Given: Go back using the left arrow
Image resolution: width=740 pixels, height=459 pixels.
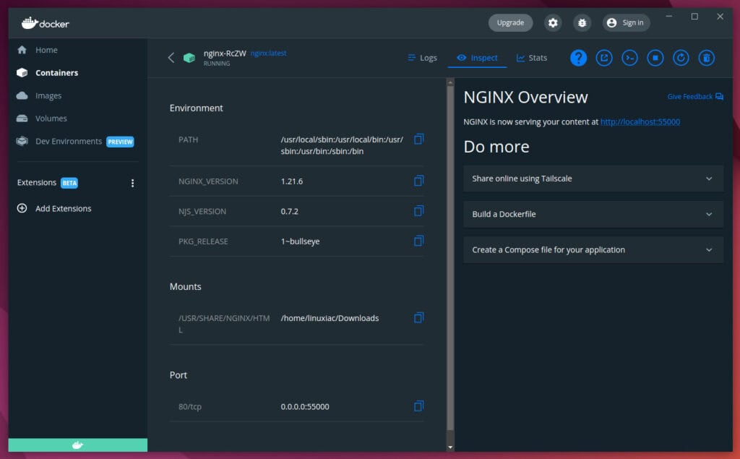Looking at the screenshot, I should (x=171, y=58).
